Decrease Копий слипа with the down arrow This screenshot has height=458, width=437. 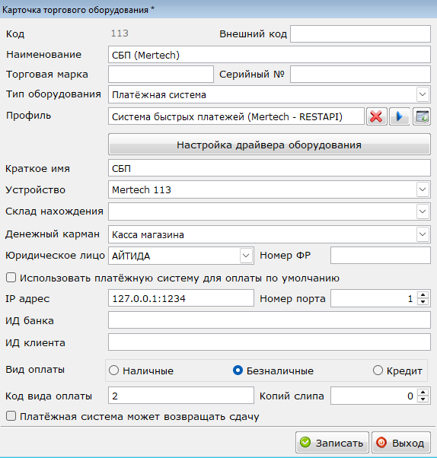coord(423,399)
